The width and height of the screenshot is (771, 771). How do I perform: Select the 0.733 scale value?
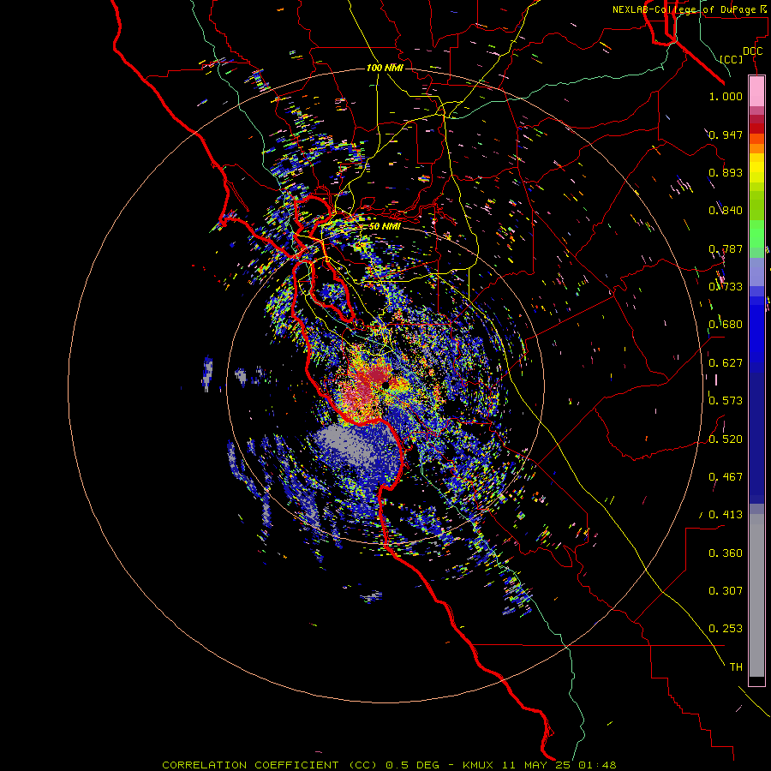726,287
